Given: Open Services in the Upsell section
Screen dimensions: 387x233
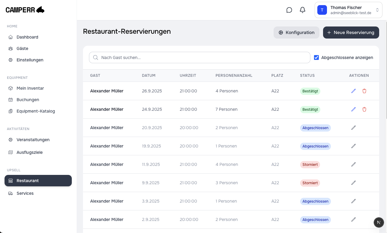Looking at the screenshot, I should [x=25, y=193].
